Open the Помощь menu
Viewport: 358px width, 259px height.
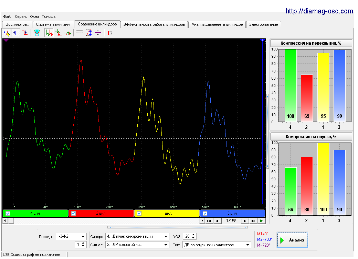[x=49, y=16]
